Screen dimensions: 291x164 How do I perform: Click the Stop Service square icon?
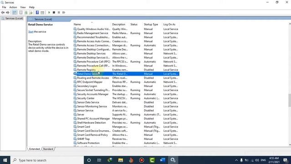click(x=54, y=12)
